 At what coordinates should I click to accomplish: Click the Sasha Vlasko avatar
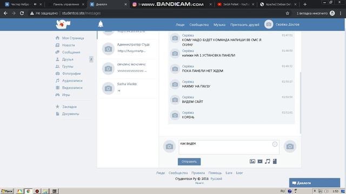108,88
